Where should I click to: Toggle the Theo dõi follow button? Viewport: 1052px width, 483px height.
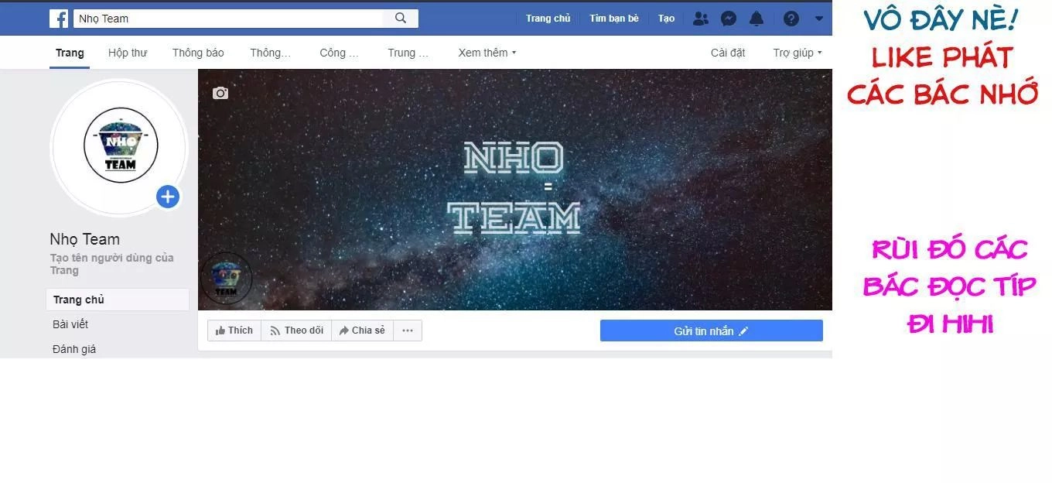pyautogui.click(x=296, y=331)
